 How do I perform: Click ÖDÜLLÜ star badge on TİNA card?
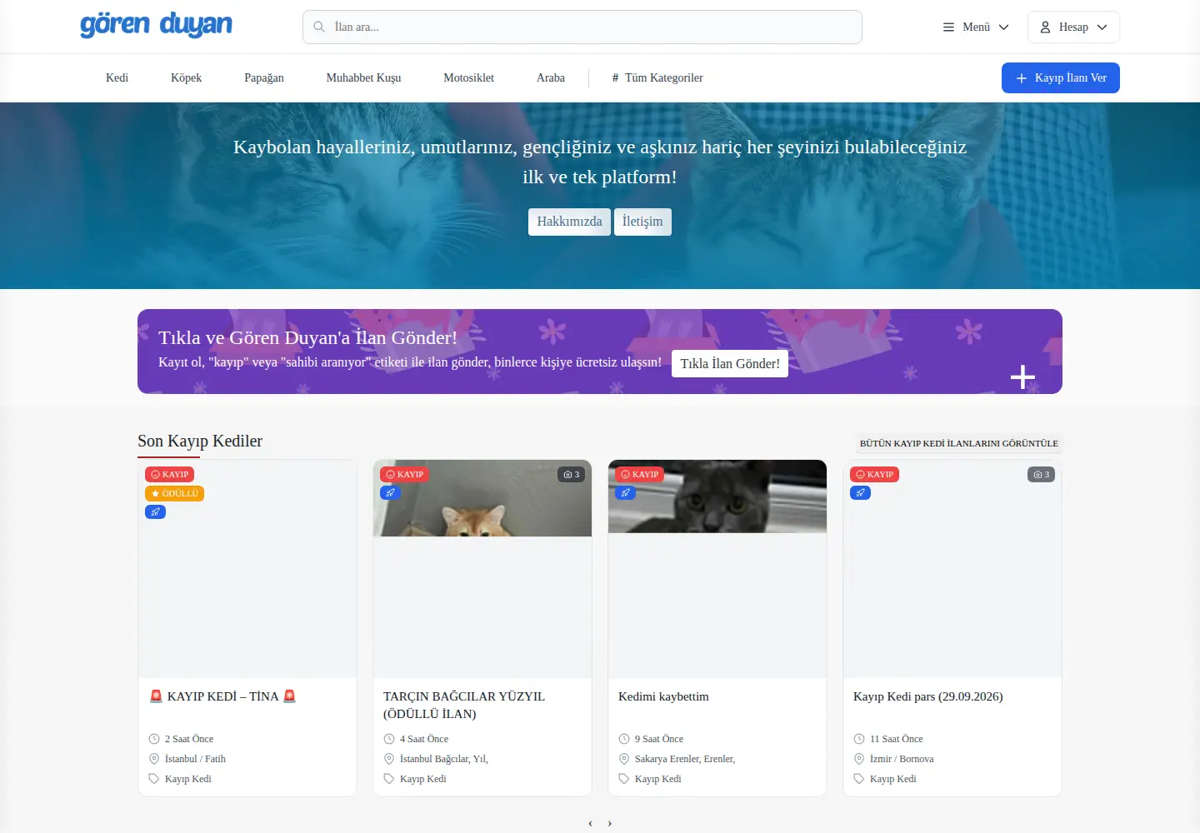tap(174, 493)
